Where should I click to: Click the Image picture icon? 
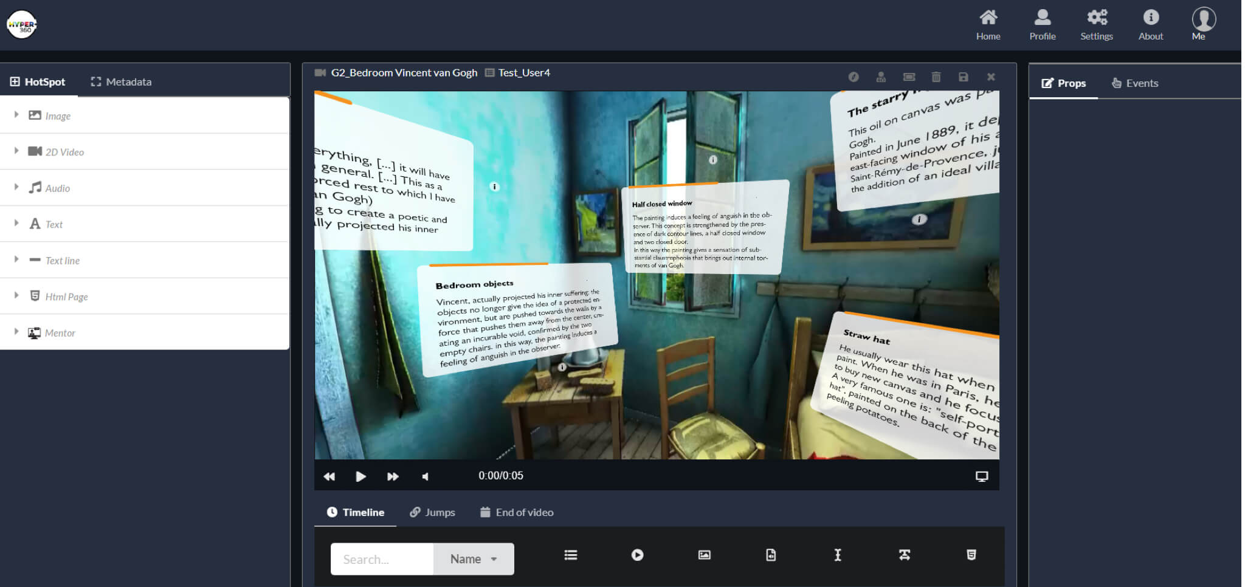(x=35, y=115)
